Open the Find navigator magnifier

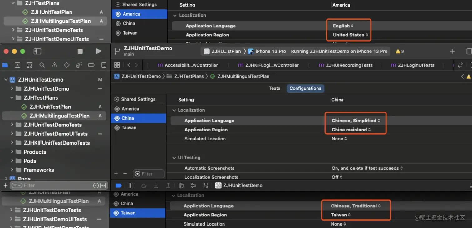point(42,65)
